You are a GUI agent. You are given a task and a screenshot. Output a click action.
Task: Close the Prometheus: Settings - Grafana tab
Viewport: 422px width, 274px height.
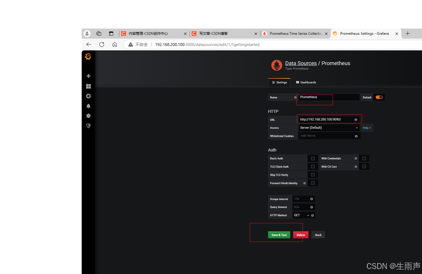coord(397,34)
